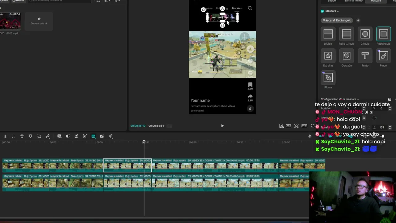
Task: Record voiceover with microphone icon
Action: click(x=310, y=136)
